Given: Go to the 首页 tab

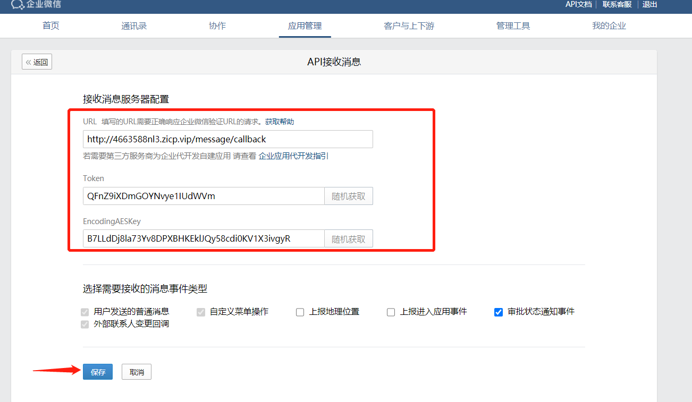Looking at the screenshot, I should pyautogui.click(x=51, y=25).
